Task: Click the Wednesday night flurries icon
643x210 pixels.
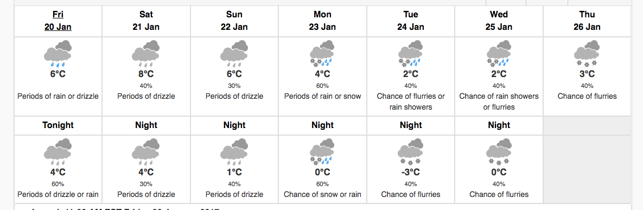Action: (x=499, y=152)
